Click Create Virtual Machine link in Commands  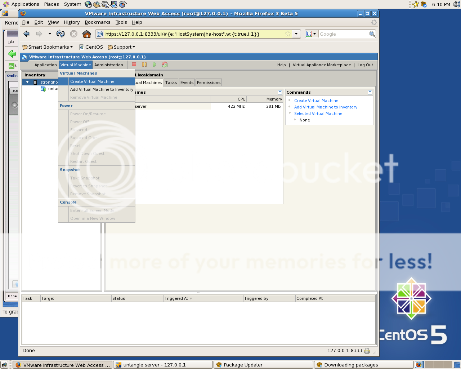coord(316,101)
